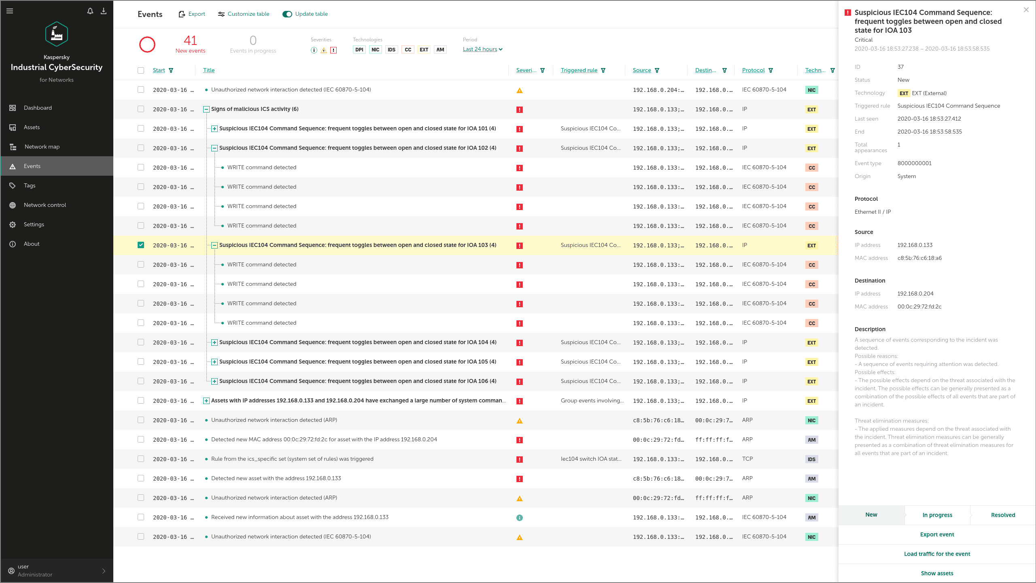The image size is (1036, 583).
Task: Open the Last 24 hours period dropdown
Action: tap(482, 49)
